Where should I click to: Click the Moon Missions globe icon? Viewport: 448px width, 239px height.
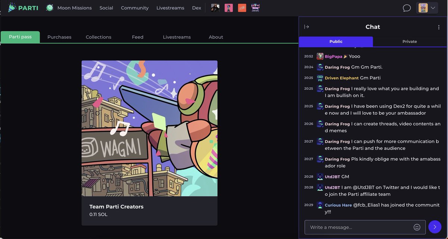(50, 7)
